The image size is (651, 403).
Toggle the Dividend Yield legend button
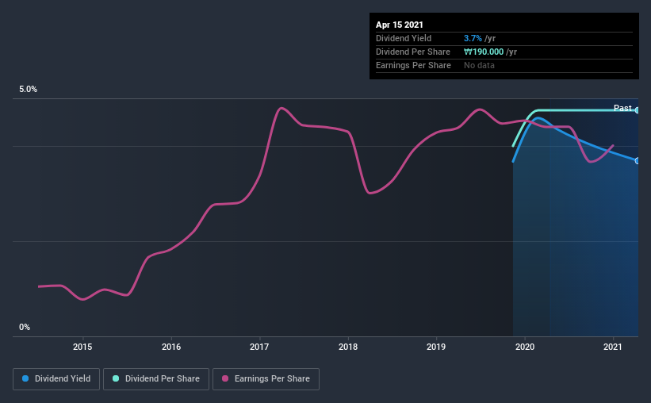56,379
